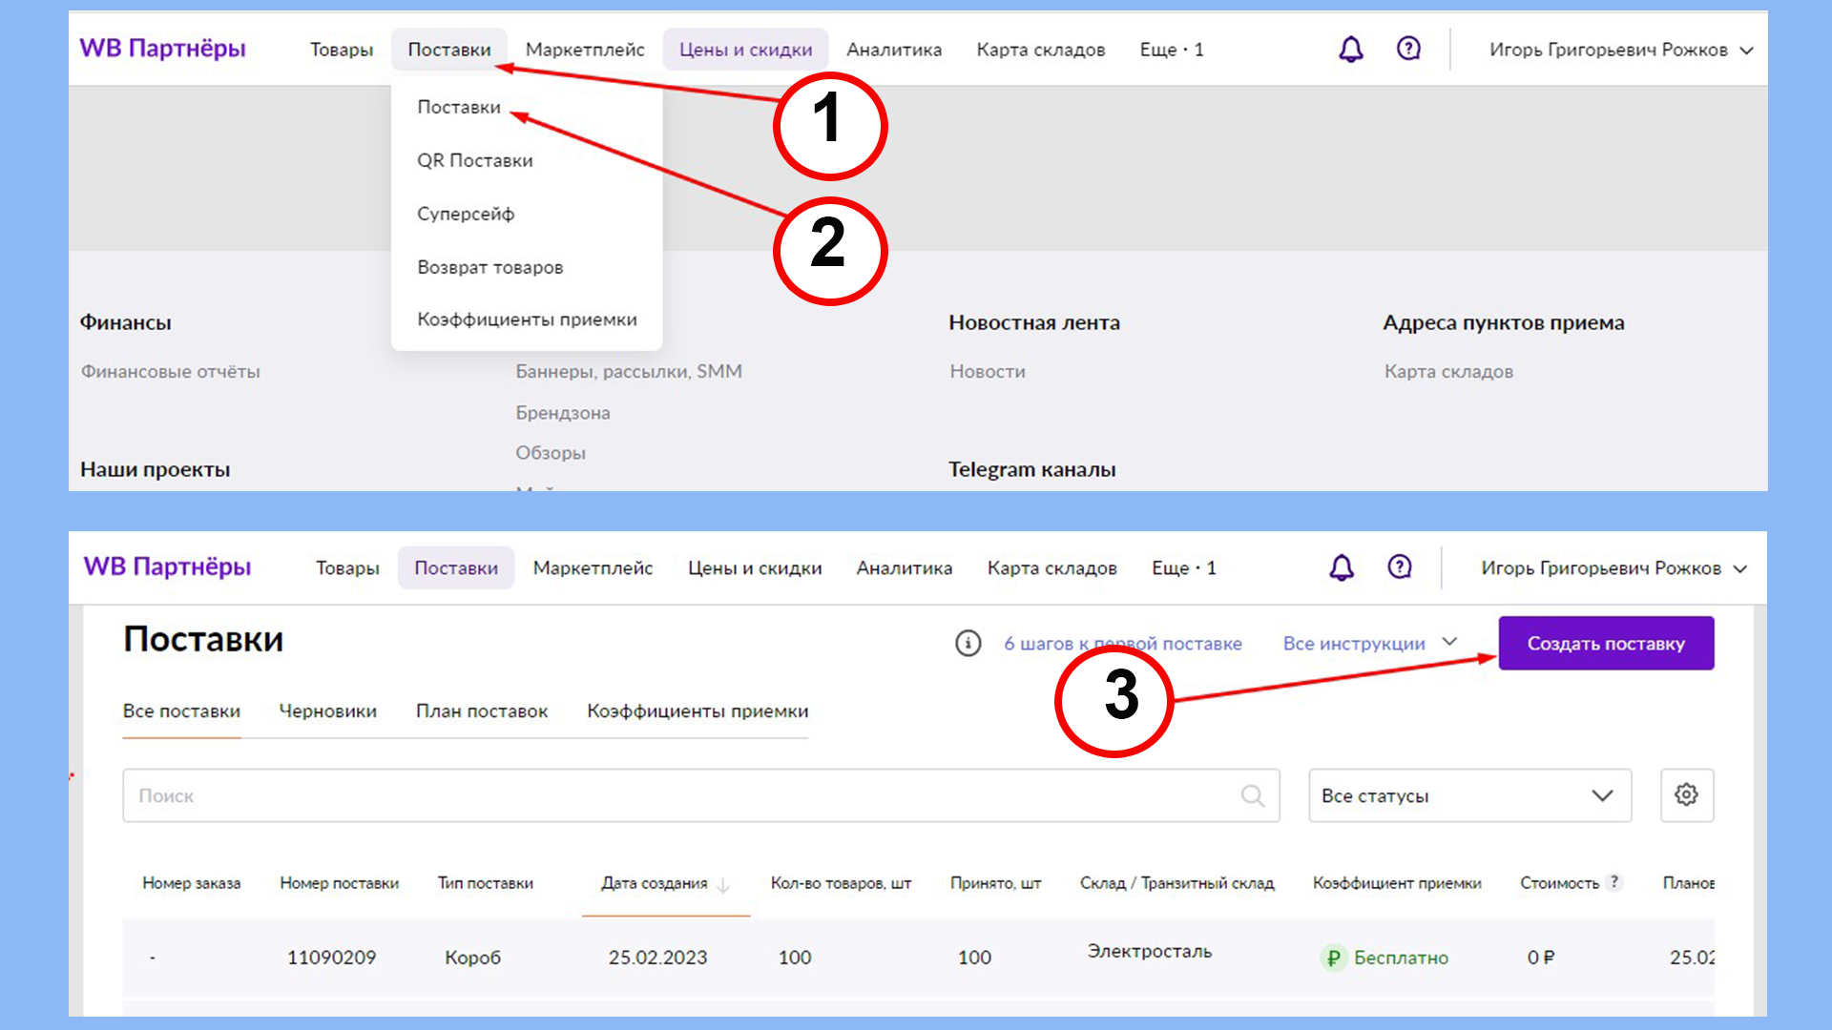Open Обзоры link
This screenshot has width=1832, height=1030.
pyautogui.click(x=551, y=453)
